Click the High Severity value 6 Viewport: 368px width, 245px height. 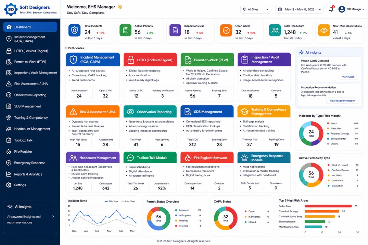pyautogui.click(x=162, y=144)
